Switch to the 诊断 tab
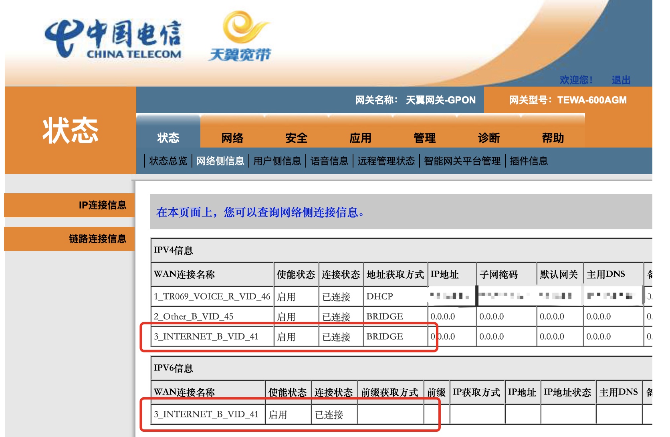The height and width of the screenshot is (437, 670). (x=488, y=138)
